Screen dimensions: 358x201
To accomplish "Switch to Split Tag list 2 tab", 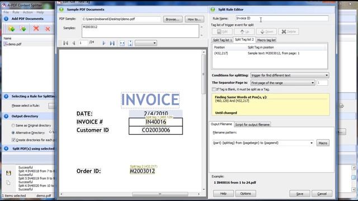I will [244, 40].
